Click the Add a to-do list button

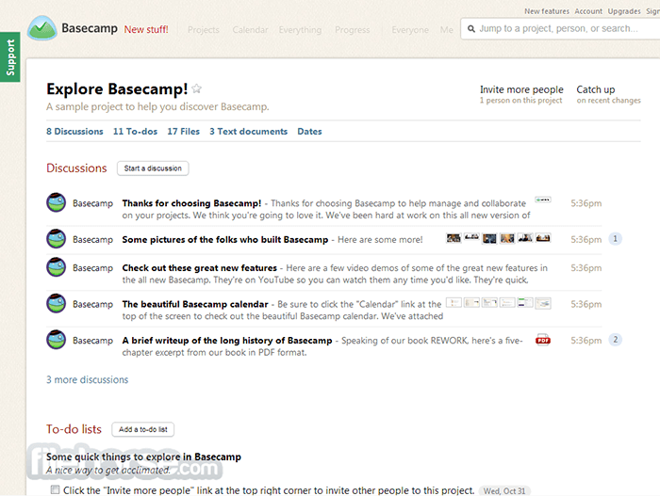coord(142,429)
